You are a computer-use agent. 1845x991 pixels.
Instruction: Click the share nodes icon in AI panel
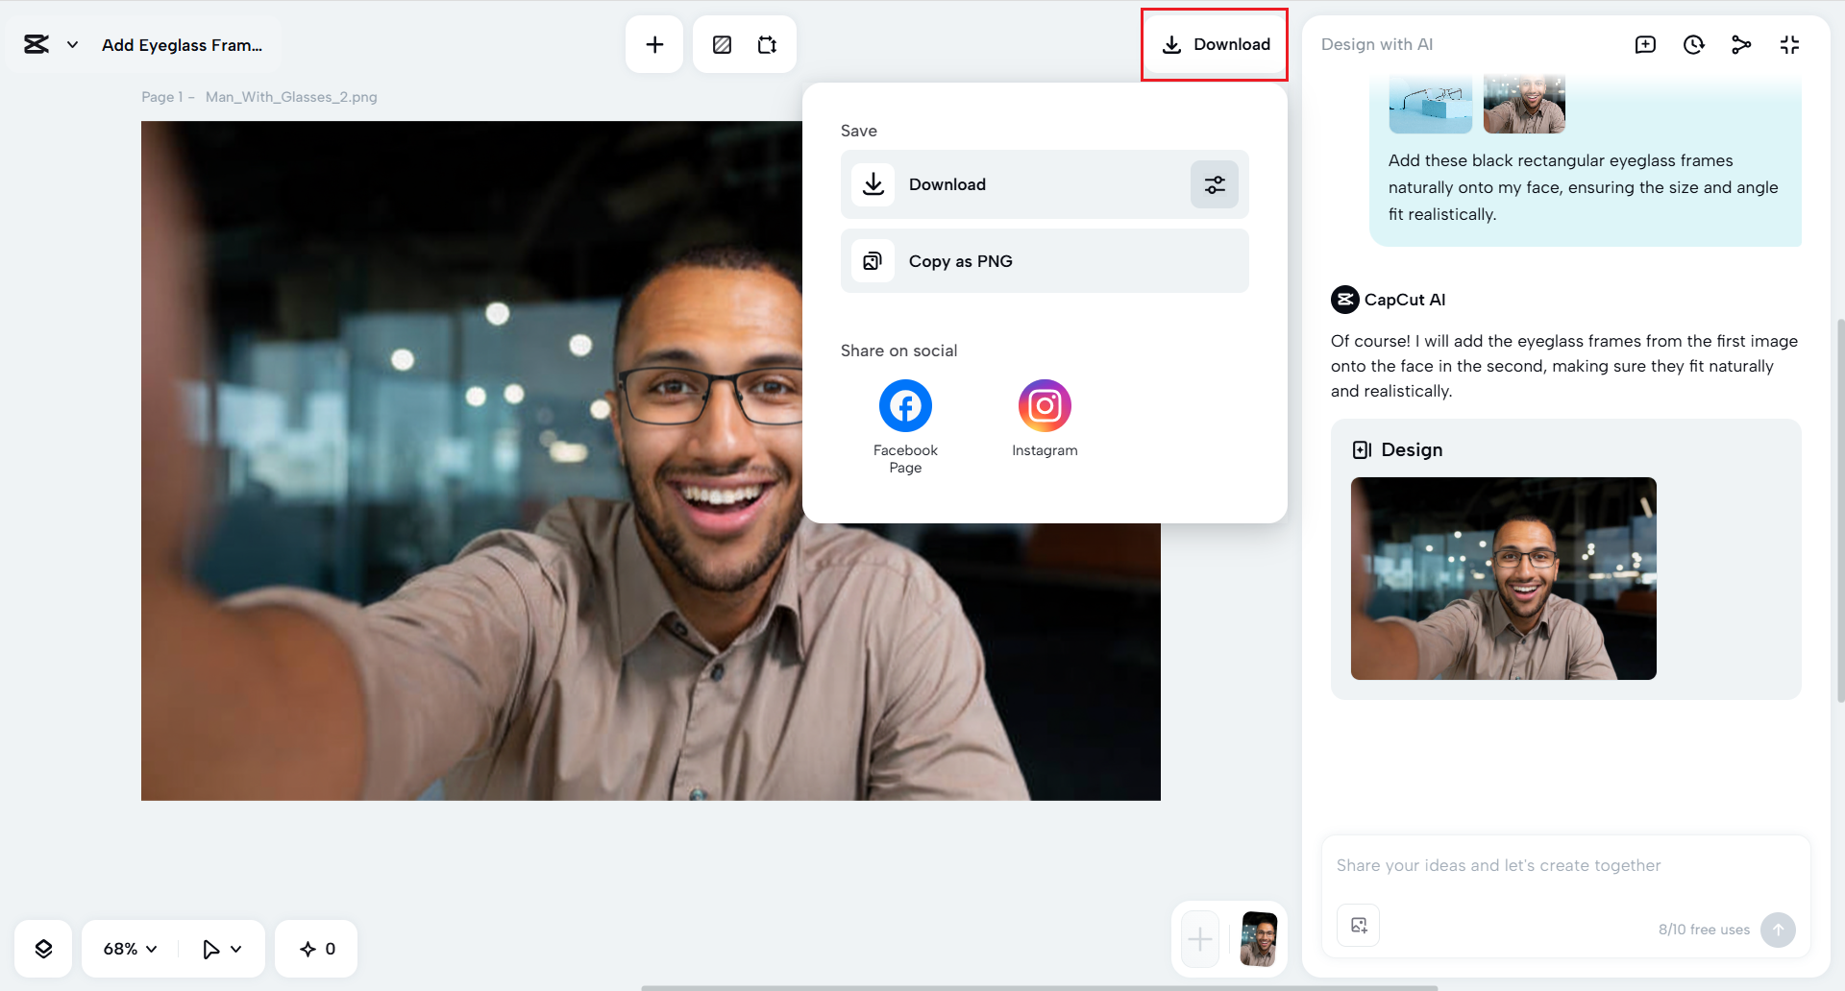pos(1741,44)
